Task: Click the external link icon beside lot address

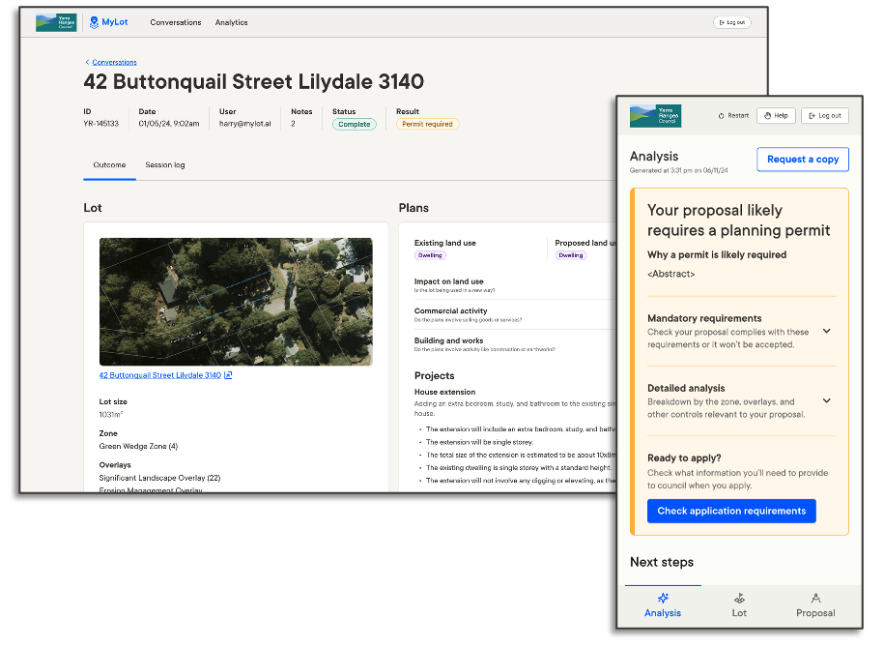Action: coord(228,375)
